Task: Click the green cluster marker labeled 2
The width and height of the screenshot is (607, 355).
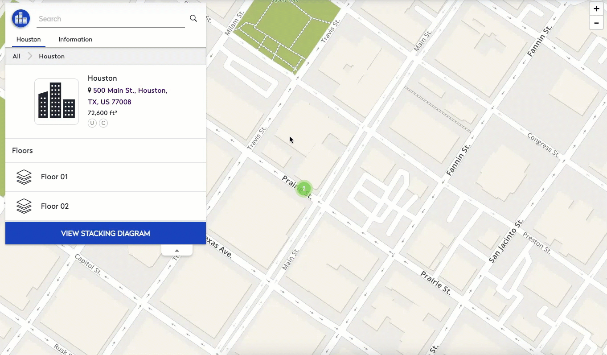Action: point(304,189)
